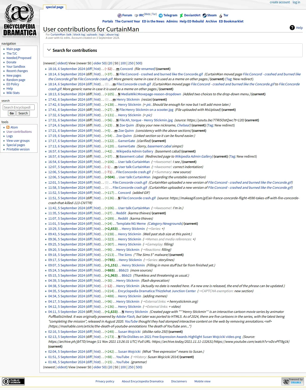
Task: Open Help ED Rebuild link
Action: pyautogui.click(x=192, y=21)
